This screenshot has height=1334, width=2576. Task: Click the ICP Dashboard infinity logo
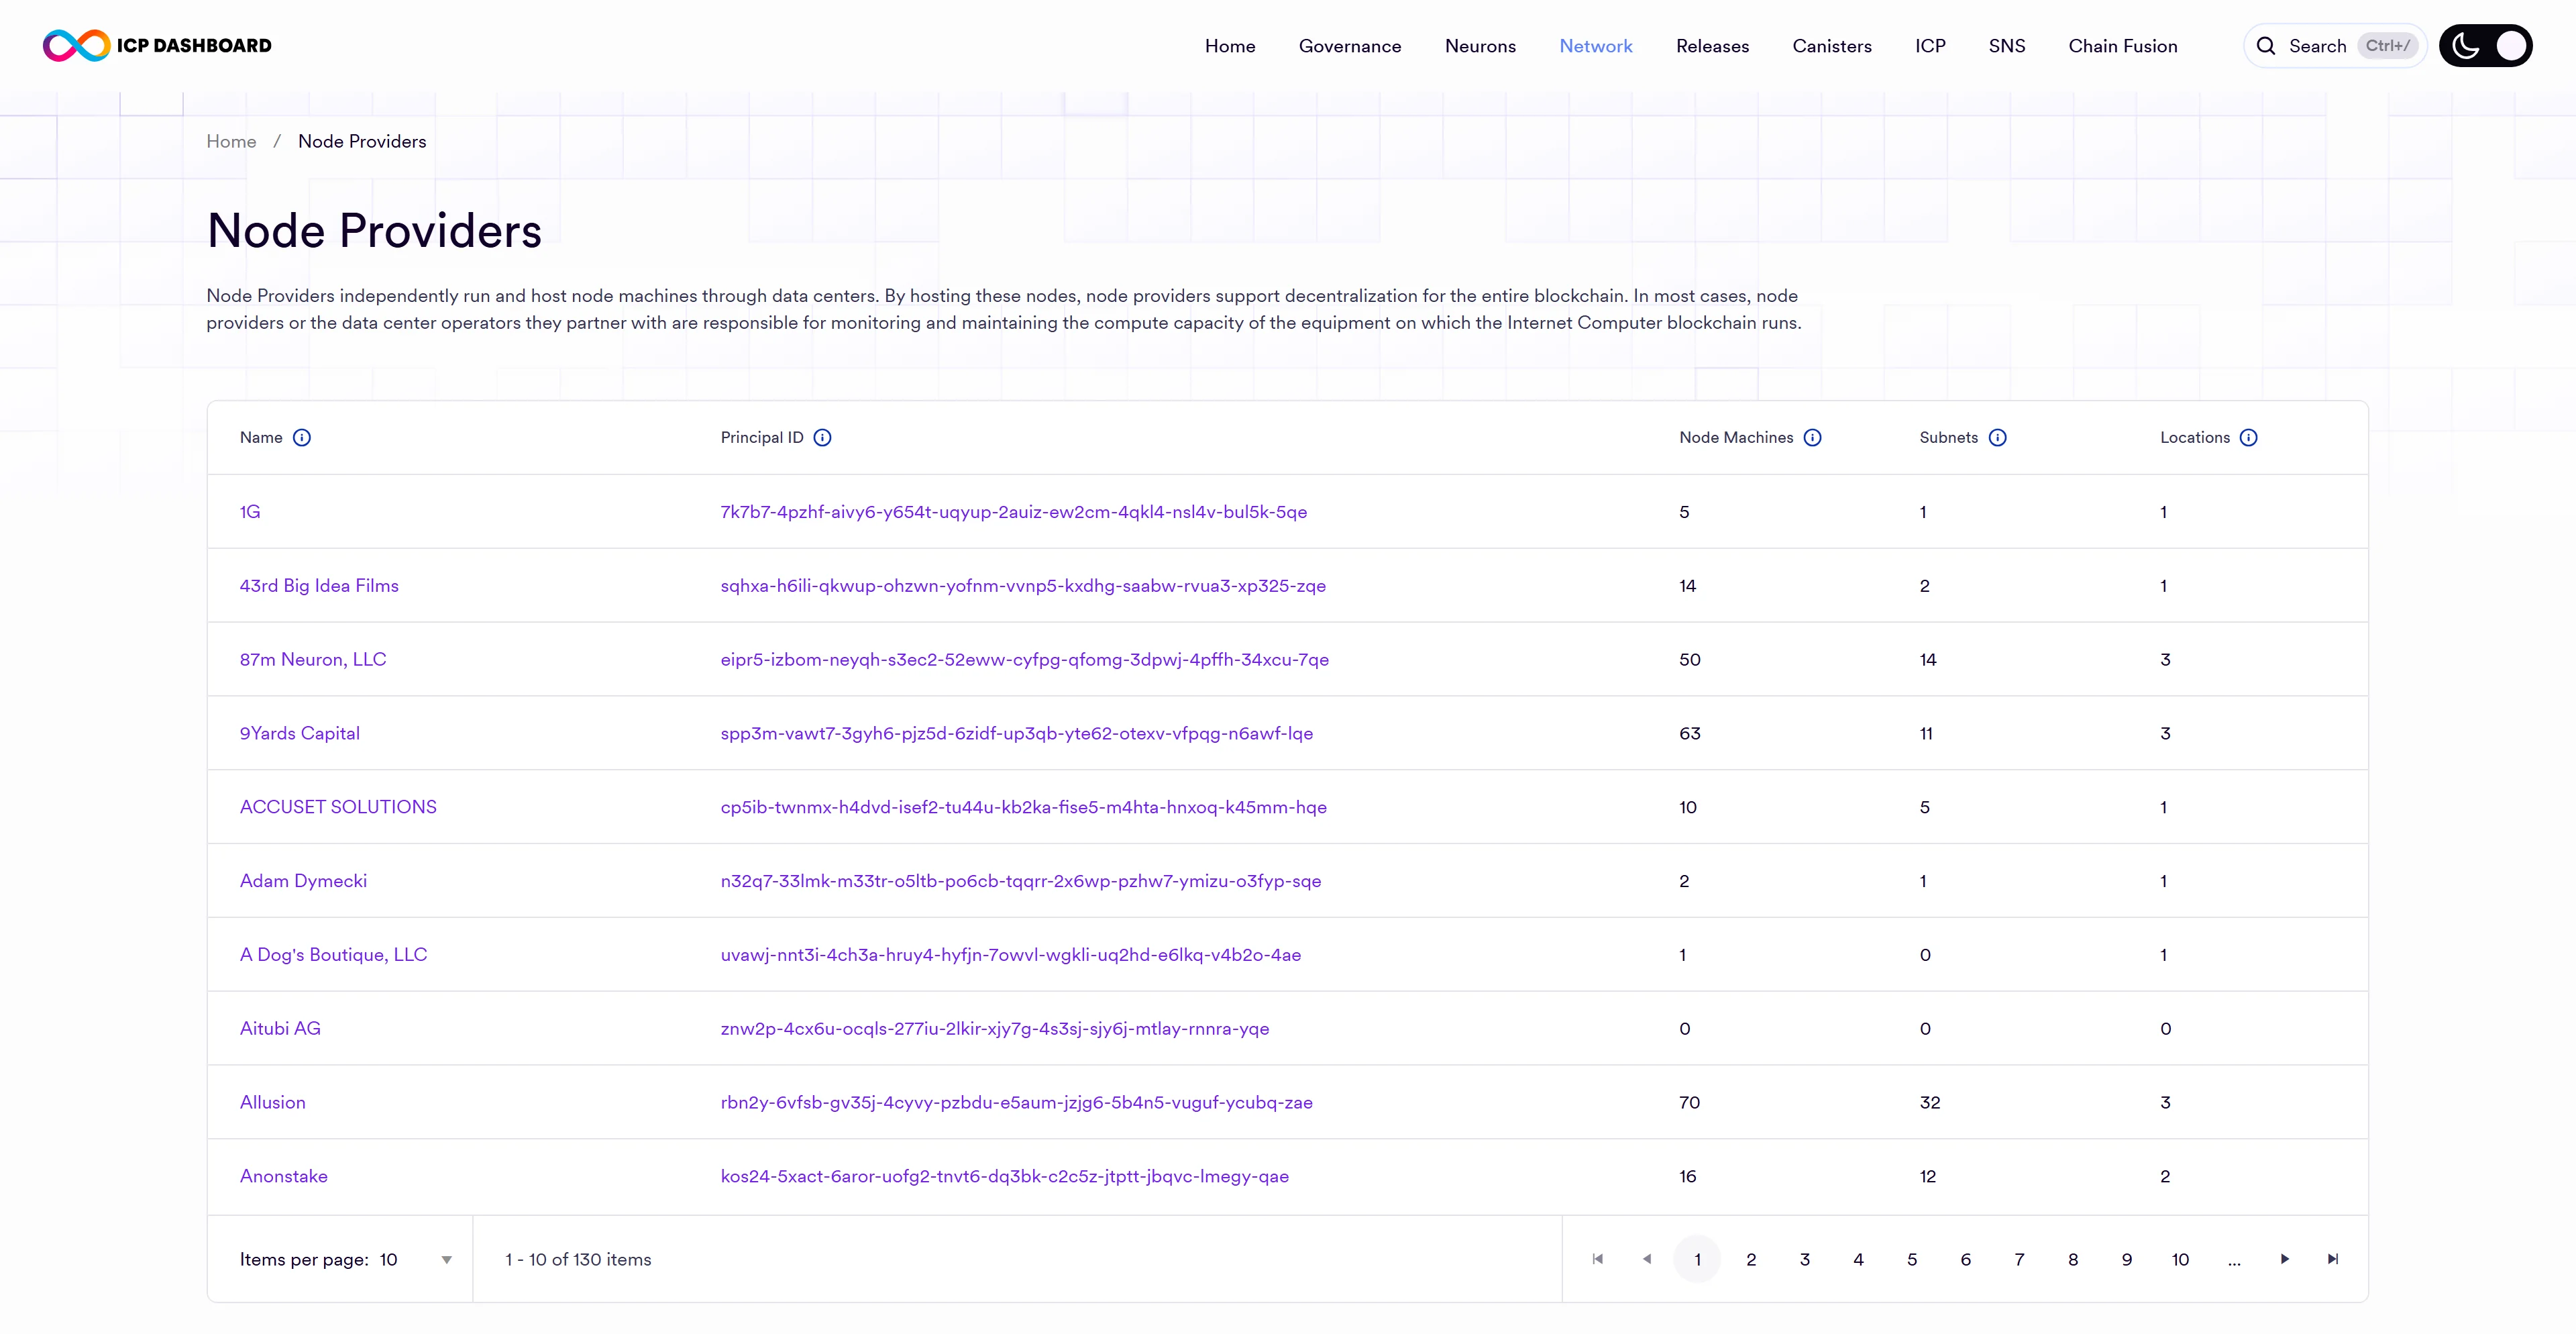click(77, 45)
